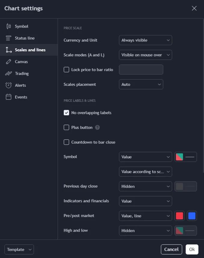The image size is (204, 258).
Task: Click the calendar Events icon
Action: click(x=9, y=97)
